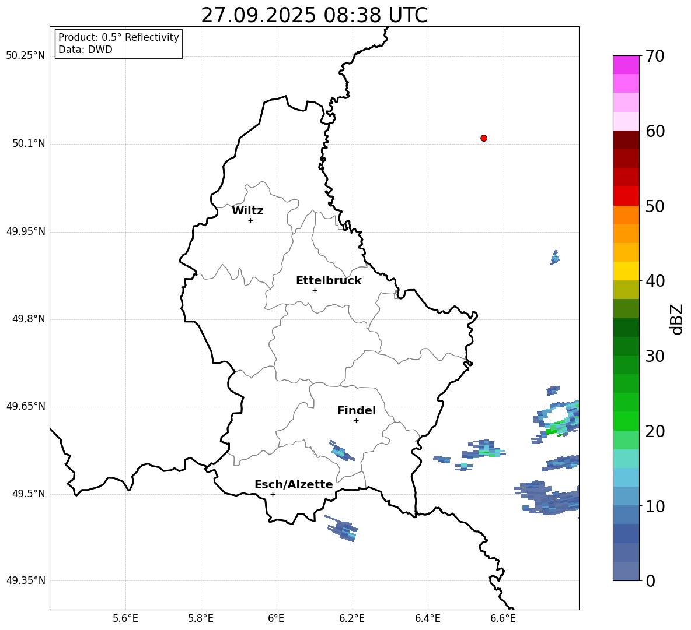Click the 30 value on the colorbar
691x630 pixels.
(x=655, y=356)
